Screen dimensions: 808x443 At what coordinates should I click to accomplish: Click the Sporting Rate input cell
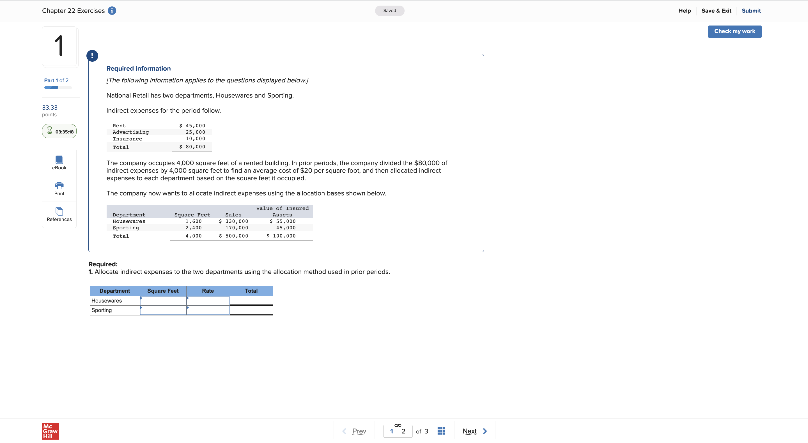click(x=208, y=310)
